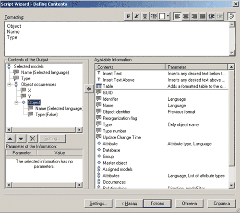Move selected item down

coord(21,139)
